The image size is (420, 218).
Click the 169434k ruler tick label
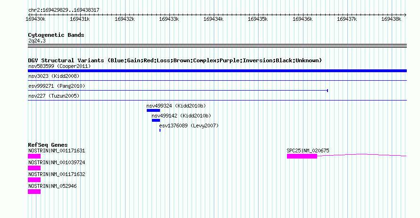point(213,19)
